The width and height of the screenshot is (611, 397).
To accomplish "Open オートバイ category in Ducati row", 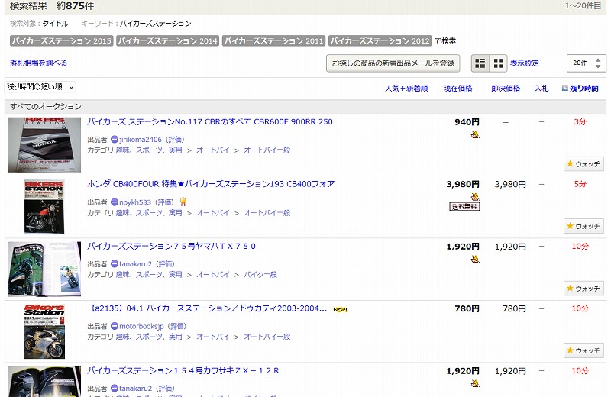I will tap(213, 337).
